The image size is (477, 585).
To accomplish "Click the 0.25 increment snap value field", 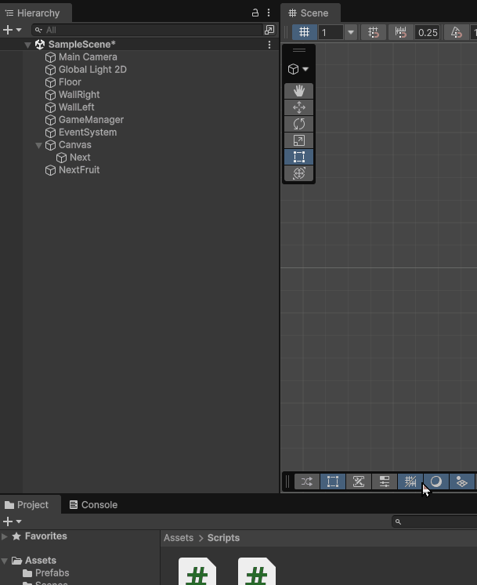I will pos(428,32).
